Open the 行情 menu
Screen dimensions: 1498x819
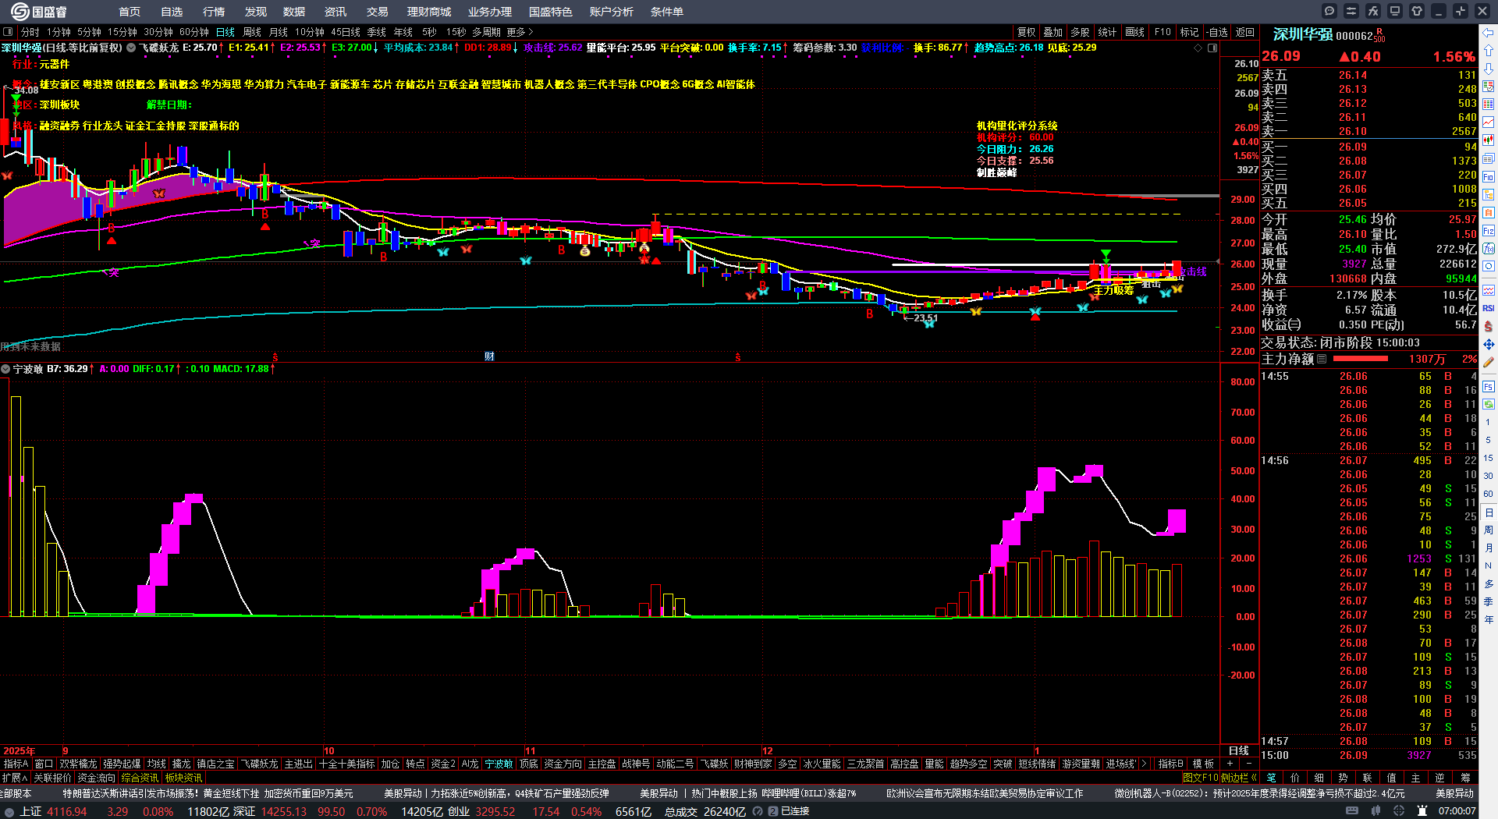214,12
